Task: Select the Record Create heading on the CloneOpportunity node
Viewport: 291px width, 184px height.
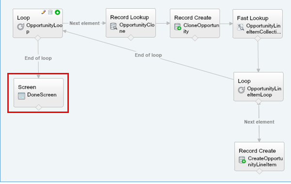Action: (193, 18)
